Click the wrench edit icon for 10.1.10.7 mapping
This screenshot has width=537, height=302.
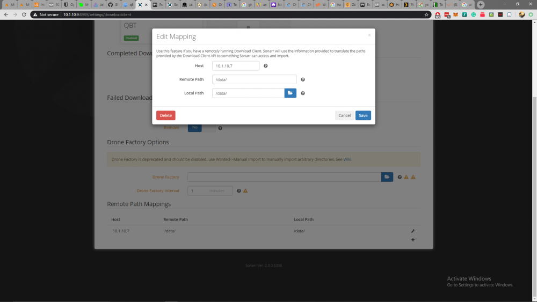tap(412, 231)
